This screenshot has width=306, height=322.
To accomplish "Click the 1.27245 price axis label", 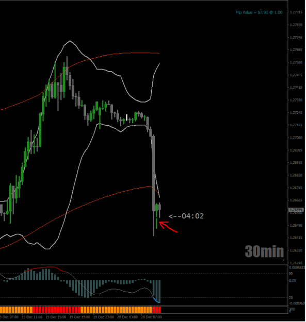I will (x=296, y=112).
